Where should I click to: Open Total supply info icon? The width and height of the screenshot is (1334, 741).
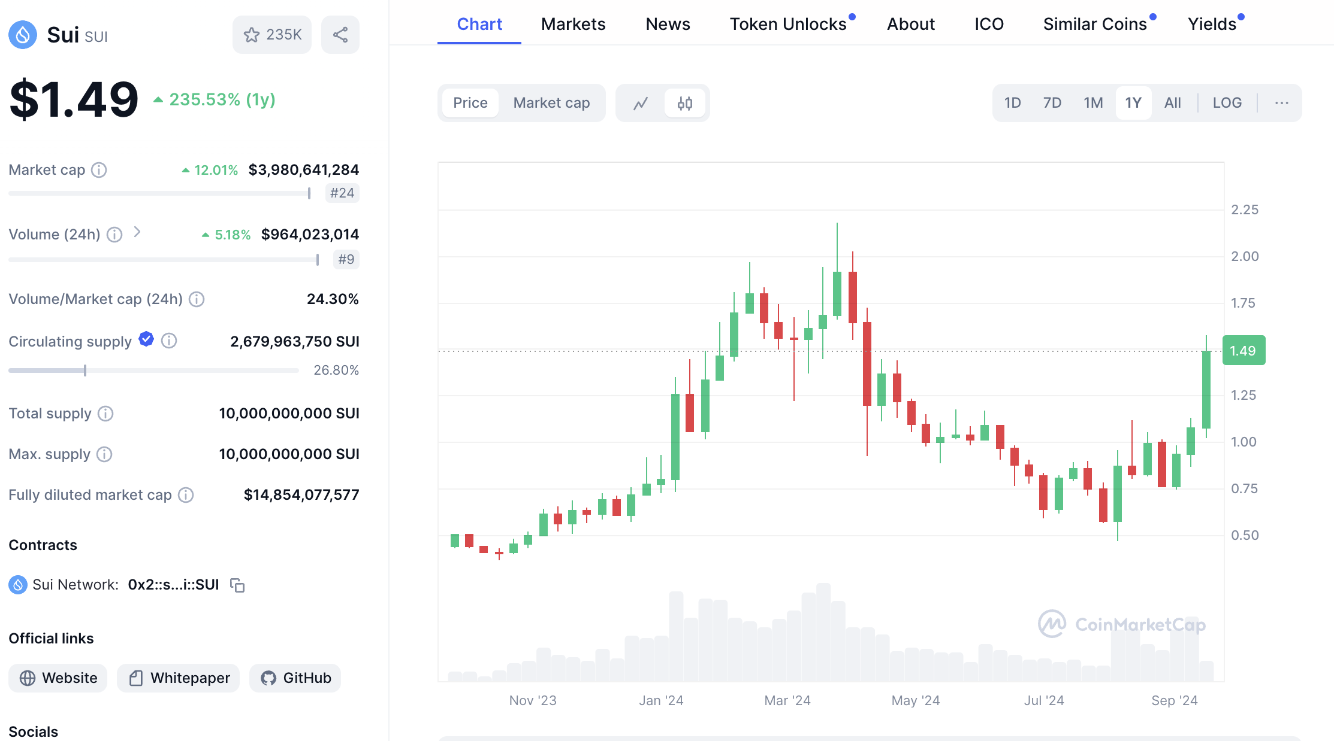[x=105, y=414]
